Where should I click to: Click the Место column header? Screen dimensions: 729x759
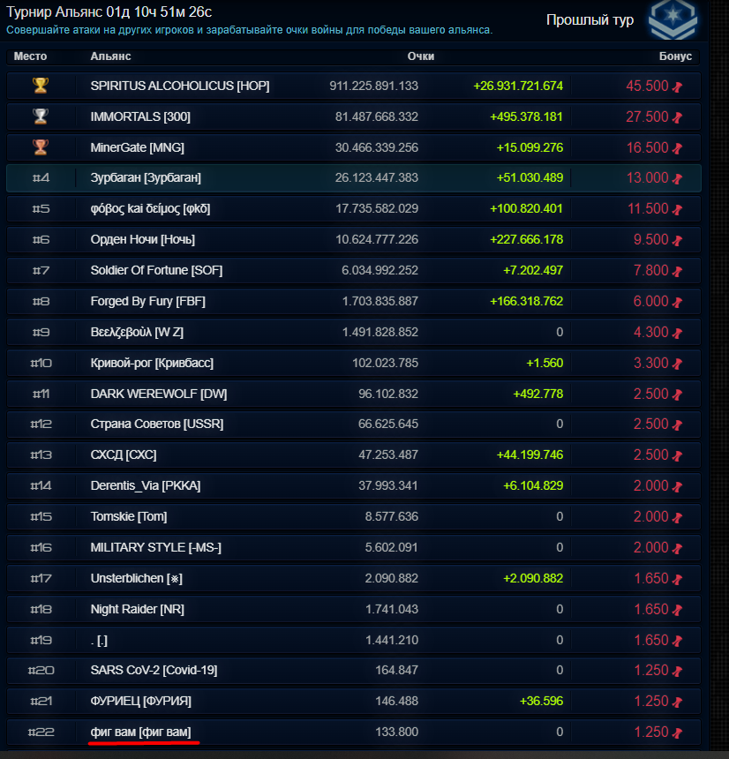point(30,56)
